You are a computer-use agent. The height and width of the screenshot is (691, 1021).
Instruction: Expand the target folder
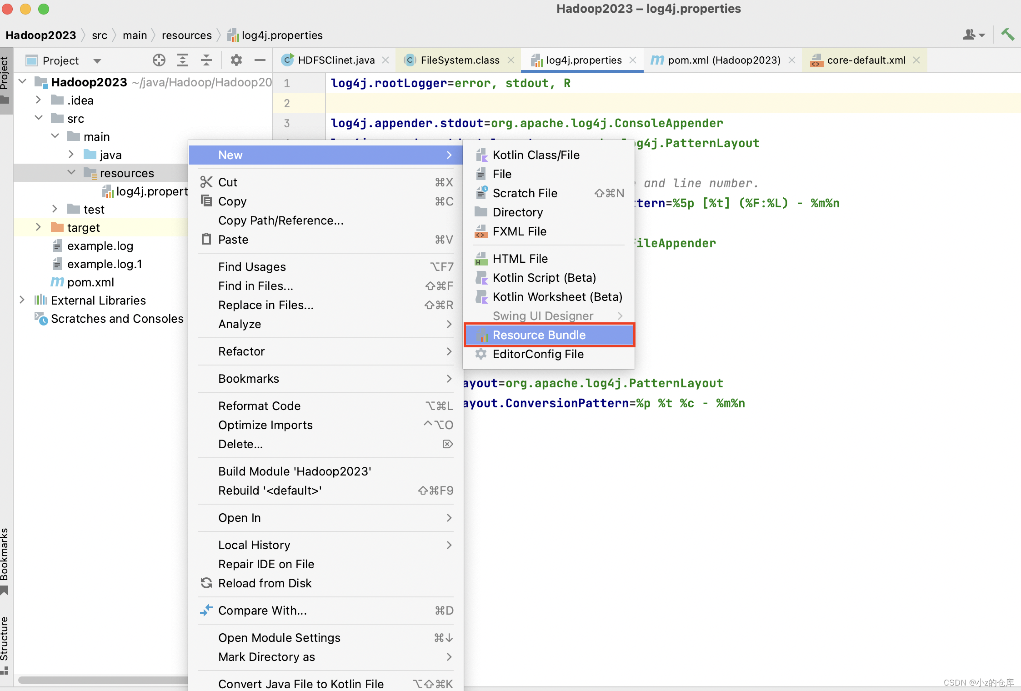(x=39, y=227)
